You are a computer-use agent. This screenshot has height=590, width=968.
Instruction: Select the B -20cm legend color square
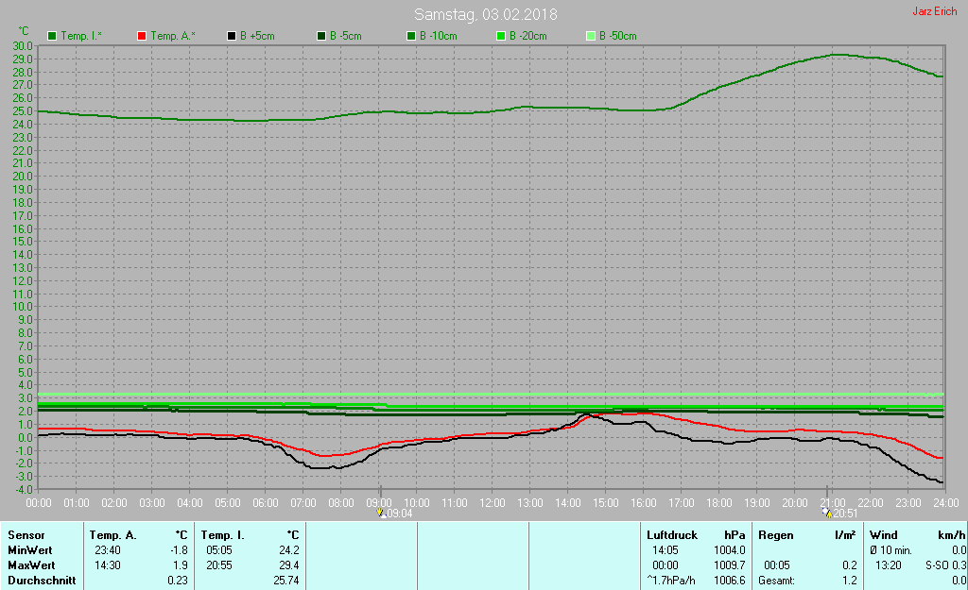coord(501,36)
